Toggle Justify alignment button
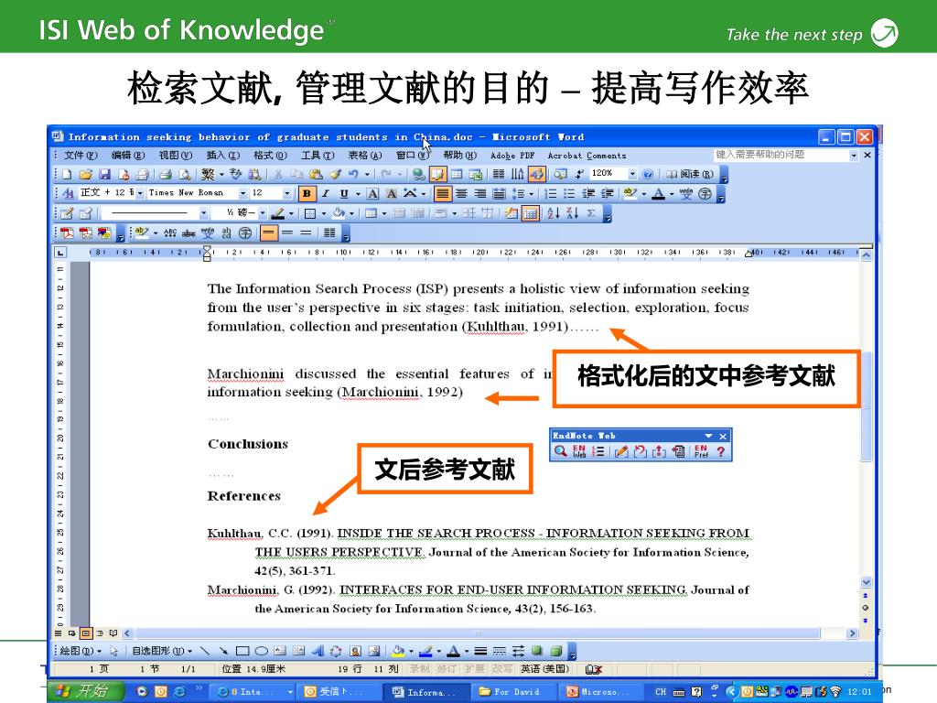937x703 pixels. pos(442,193)
